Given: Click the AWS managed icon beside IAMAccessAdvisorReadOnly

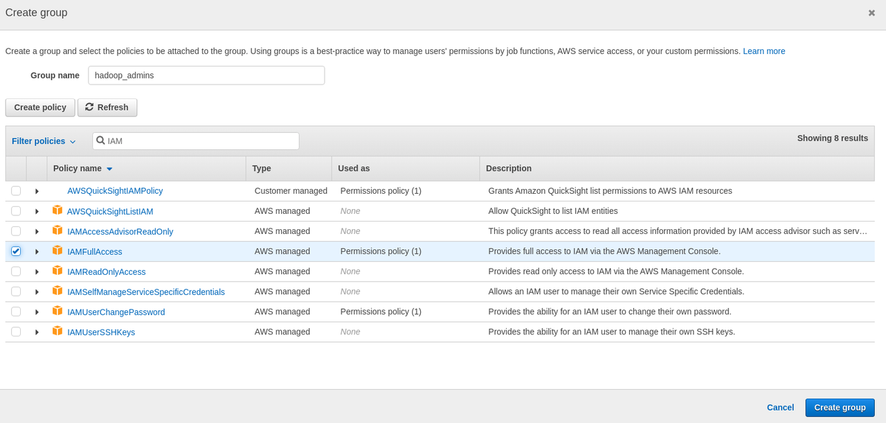Looking at the screenshot, I should pyautogui.click(x=57, y=231).
